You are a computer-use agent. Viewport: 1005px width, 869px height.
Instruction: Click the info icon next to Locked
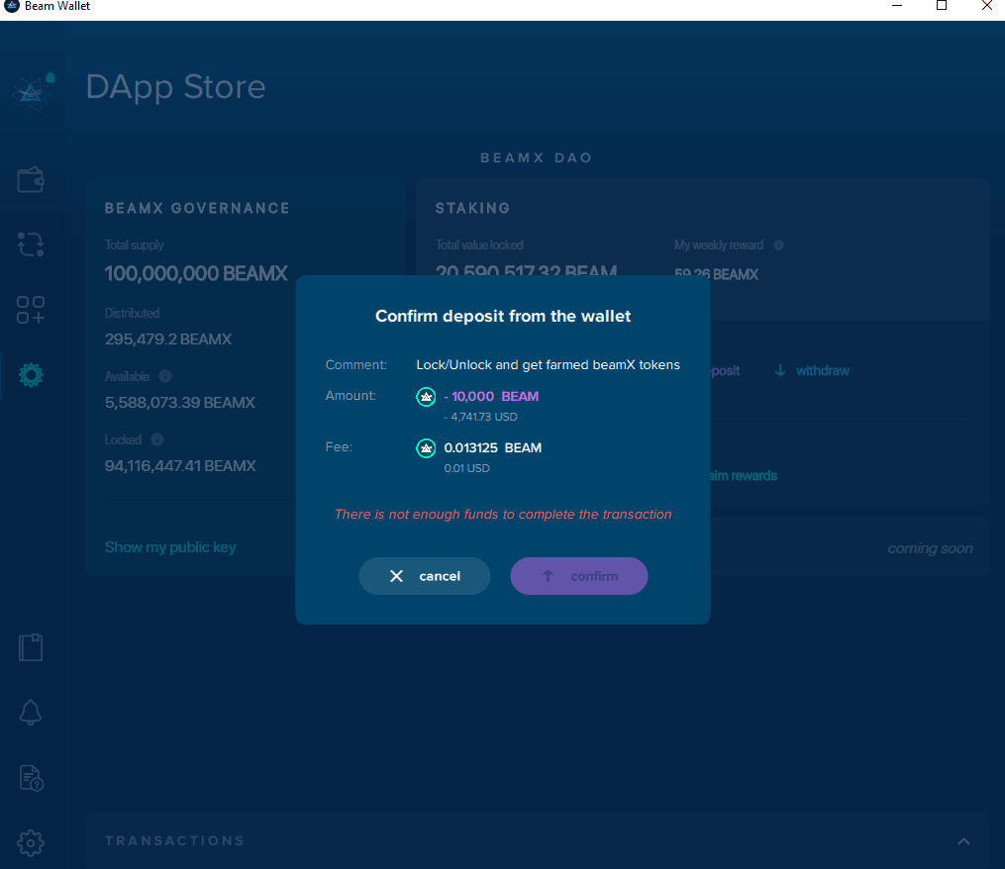157,439
